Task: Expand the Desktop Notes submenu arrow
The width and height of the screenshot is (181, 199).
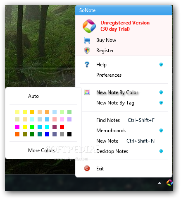Action: 161,151
